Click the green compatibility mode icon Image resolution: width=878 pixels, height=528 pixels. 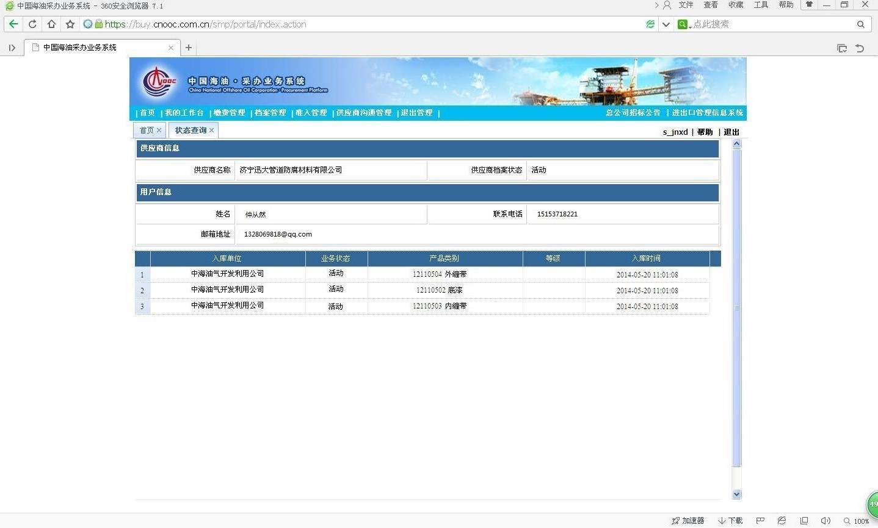point(650,24)
